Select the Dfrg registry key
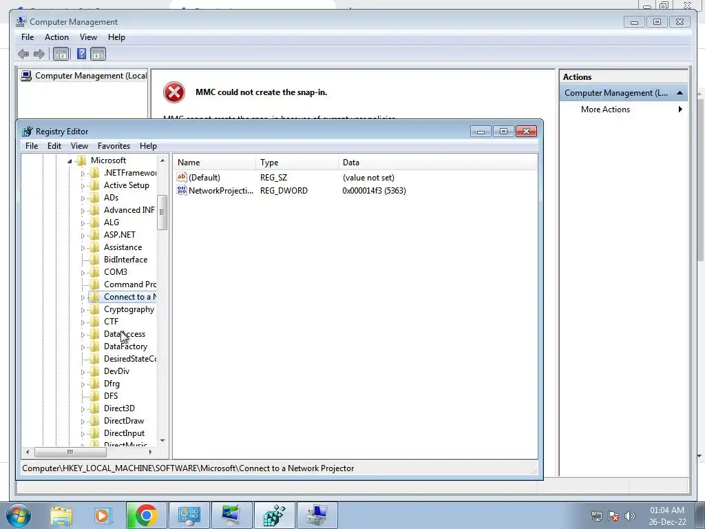 112,384
